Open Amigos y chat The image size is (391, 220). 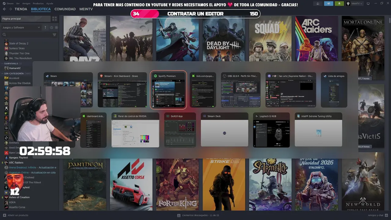(x=376, y=215)
